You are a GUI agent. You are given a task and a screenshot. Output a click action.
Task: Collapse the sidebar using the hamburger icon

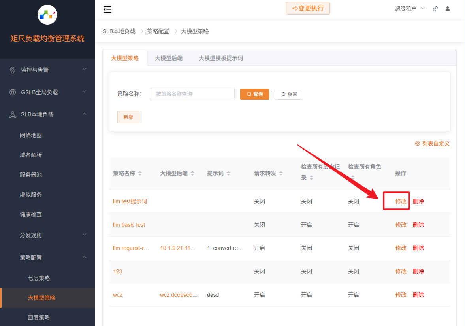tap(107, 9)
